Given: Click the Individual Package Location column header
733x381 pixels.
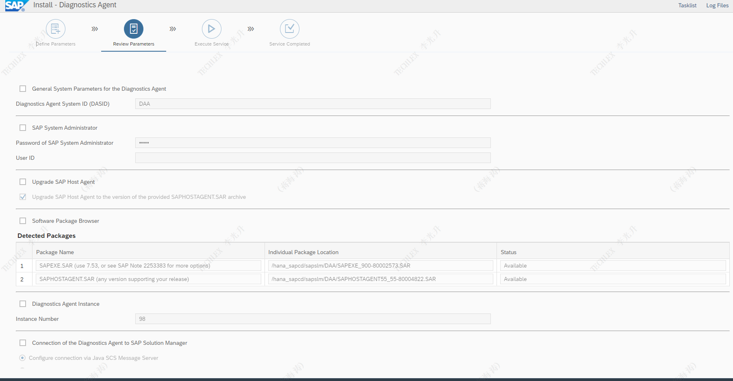Looking at the screenshot, I should point(303,252).
